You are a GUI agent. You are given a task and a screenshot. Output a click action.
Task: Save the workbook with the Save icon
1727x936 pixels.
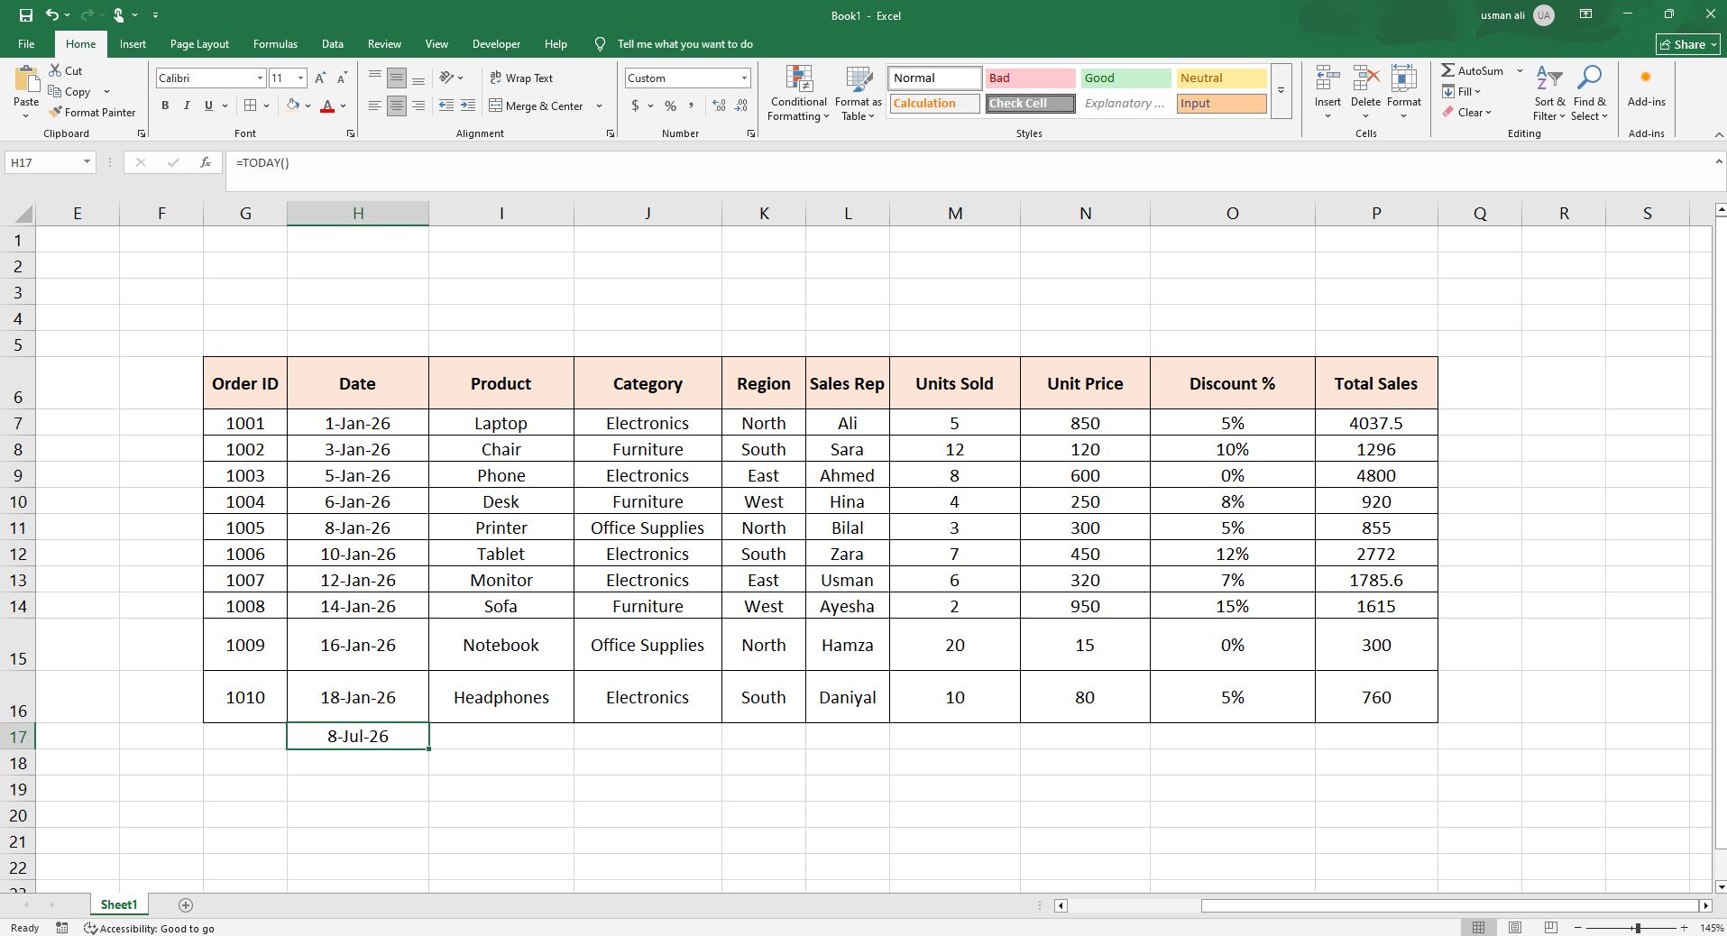point(26,15)
